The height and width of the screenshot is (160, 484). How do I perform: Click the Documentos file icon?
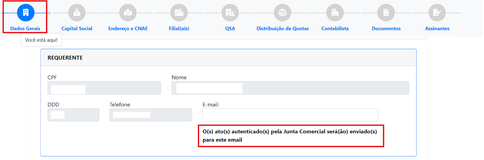click(x=386, y=13)
